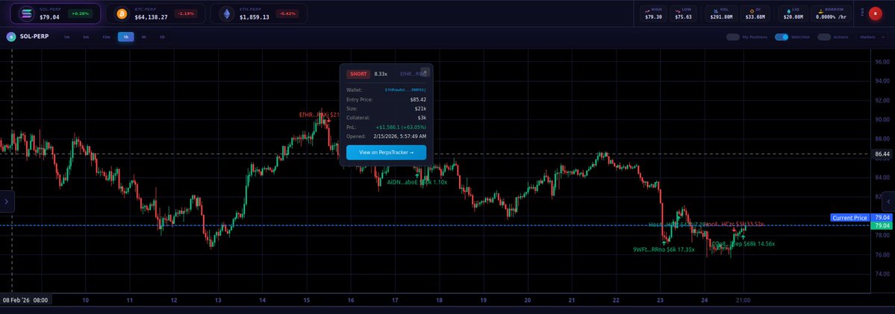Click the HIGH value $79.30
This screenshot has height=314, width=895.
click(654, 17)
